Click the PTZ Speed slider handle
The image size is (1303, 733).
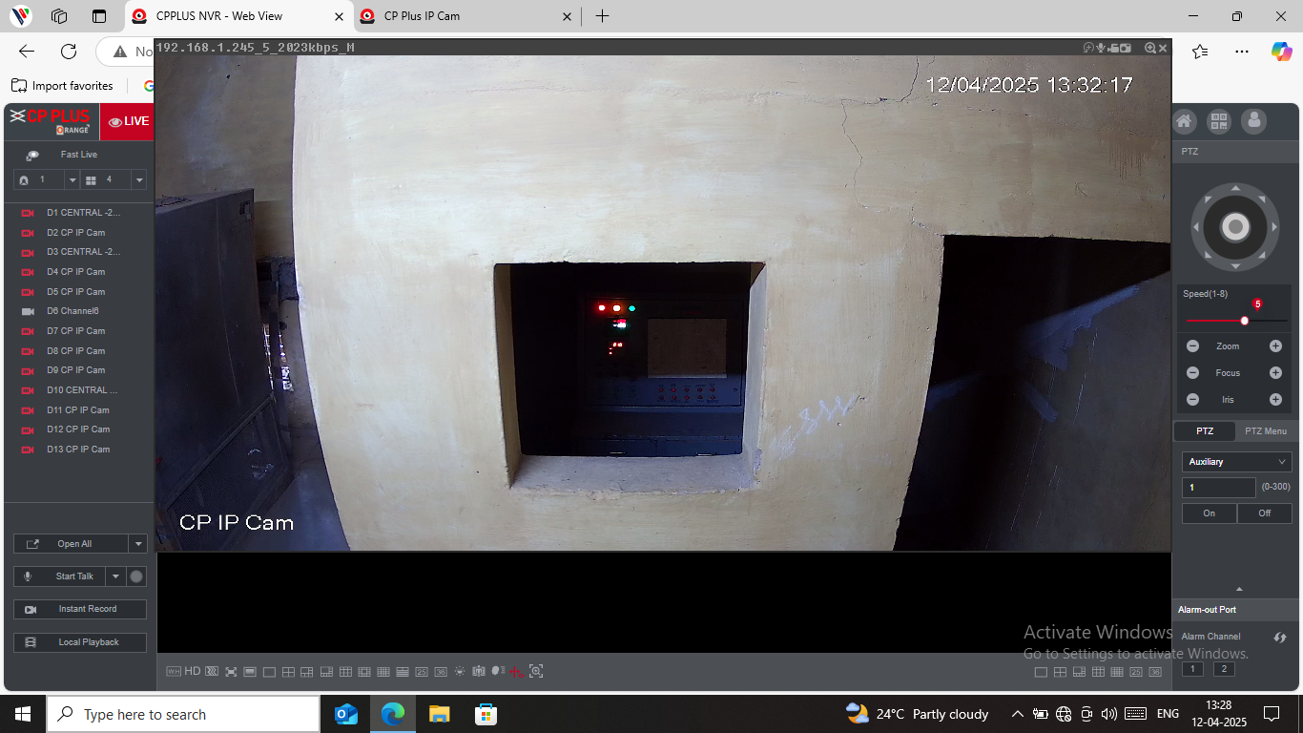(1244, 321)
